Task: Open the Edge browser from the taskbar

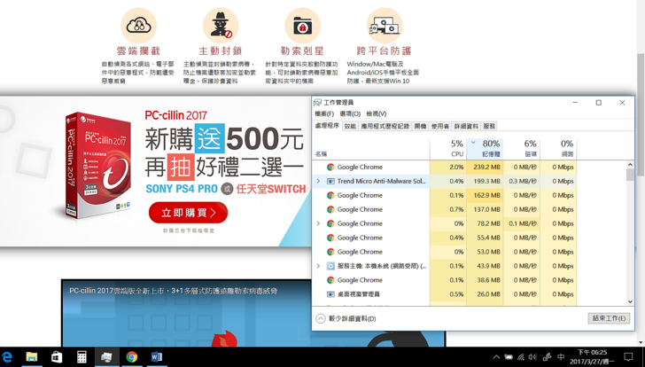Action: (7, 357)
